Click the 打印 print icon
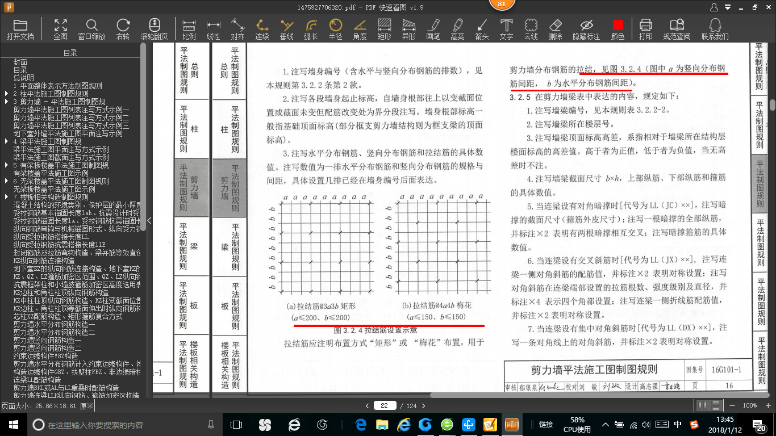The height and width of the screenshot is (436, 776). click(x=645, y=29)
